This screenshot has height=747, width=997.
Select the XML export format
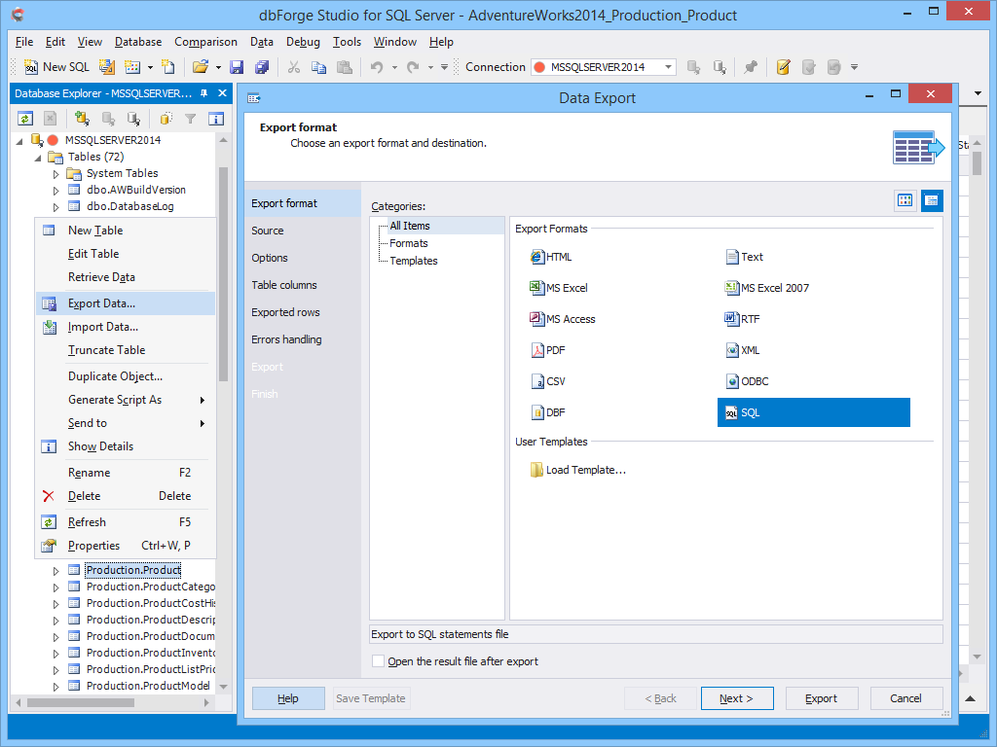(x=742, y=350)
